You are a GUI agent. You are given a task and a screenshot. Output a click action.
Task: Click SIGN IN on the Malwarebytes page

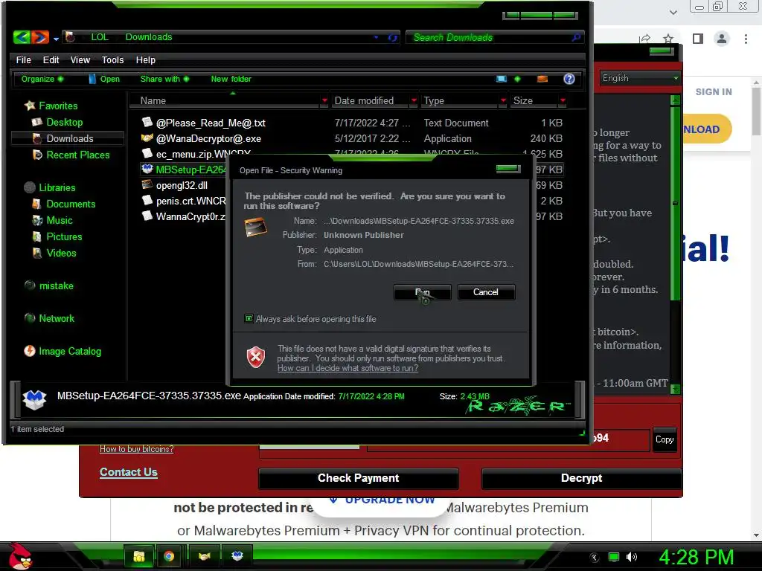click(x=714, y=91)
